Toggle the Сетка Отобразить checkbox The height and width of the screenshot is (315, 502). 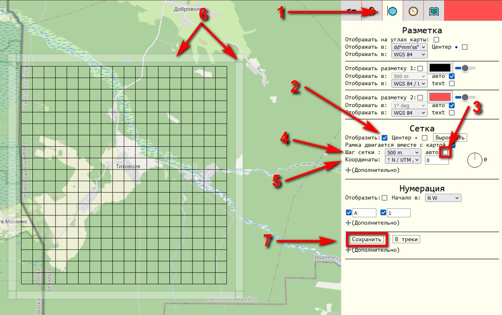click(x=385, y=138)
